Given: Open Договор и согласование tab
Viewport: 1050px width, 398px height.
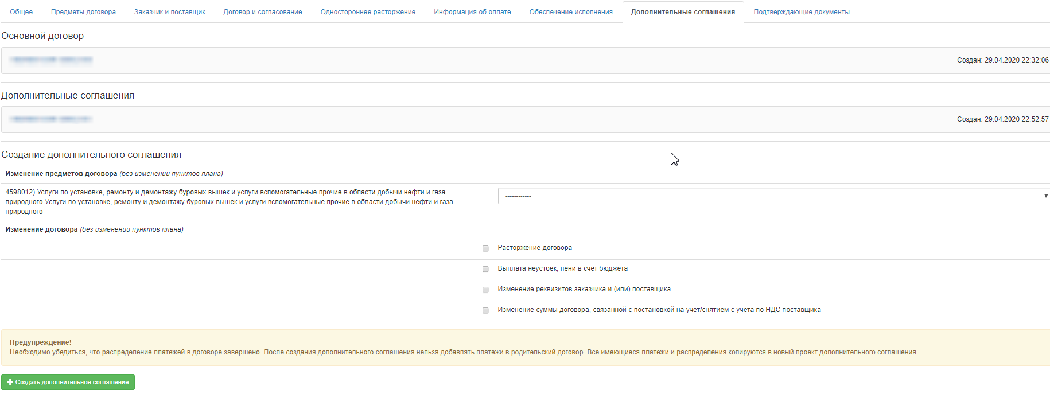Looking at the screenshot, I should point(262,12).
